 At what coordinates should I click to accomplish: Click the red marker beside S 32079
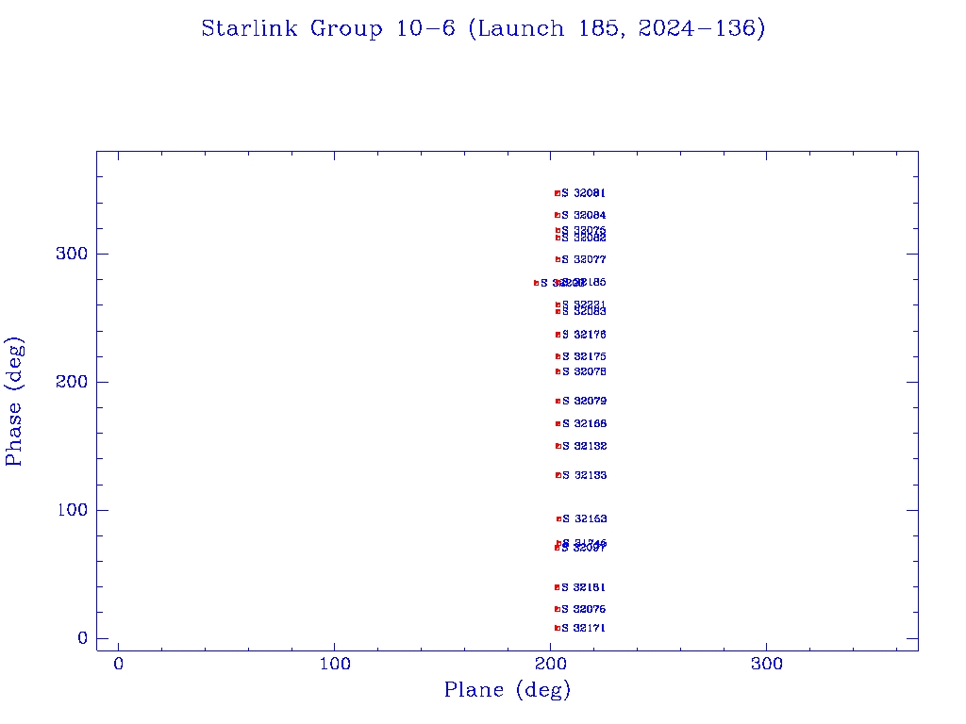coord(558,401)
